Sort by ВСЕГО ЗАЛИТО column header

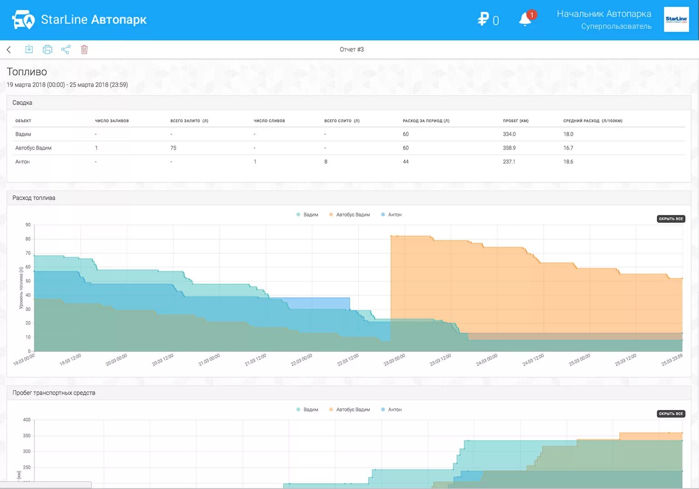pos(189,121)
